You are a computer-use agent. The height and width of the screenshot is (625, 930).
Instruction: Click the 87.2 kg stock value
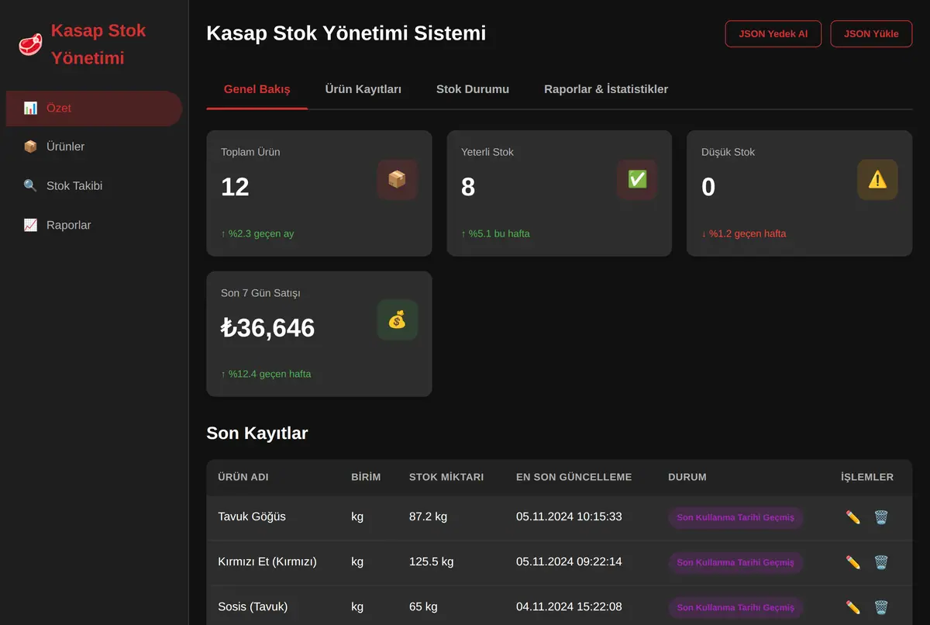tap(428, 517)
